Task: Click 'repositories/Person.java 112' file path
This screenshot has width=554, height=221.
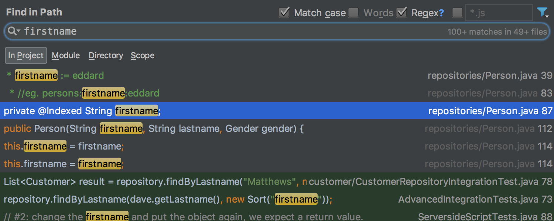Action: [489, 129]
